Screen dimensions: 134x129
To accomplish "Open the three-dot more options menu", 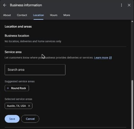I will click(122, 5).
